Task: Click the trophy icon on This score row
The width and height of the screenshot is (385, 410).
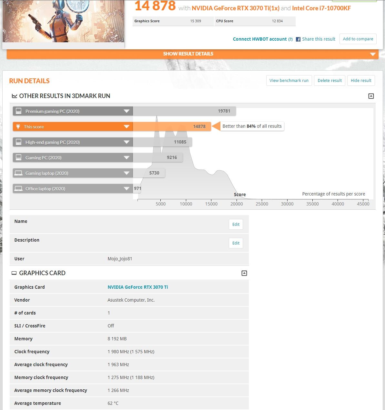Action: [18, 126]
